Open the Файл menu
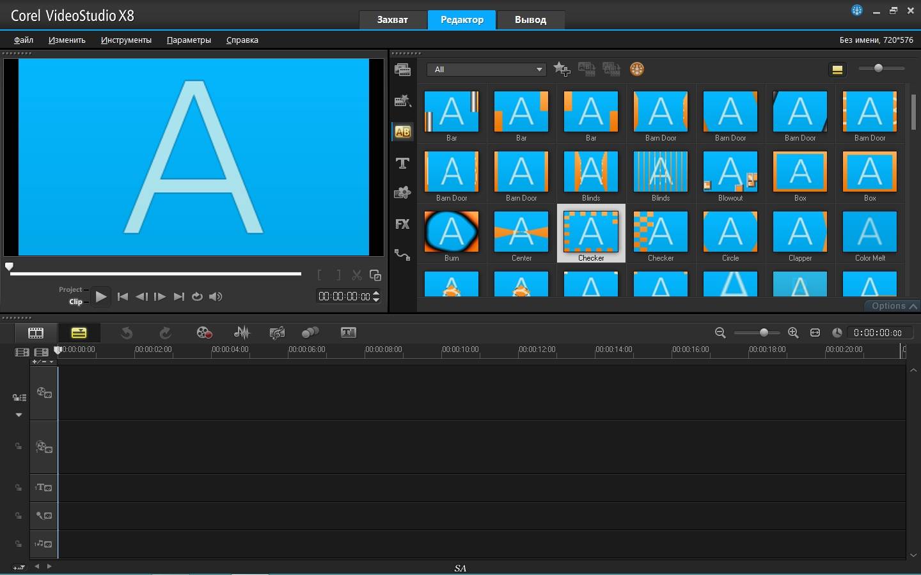The height and width of the screenshot is (575, 921). pos(24,40)
